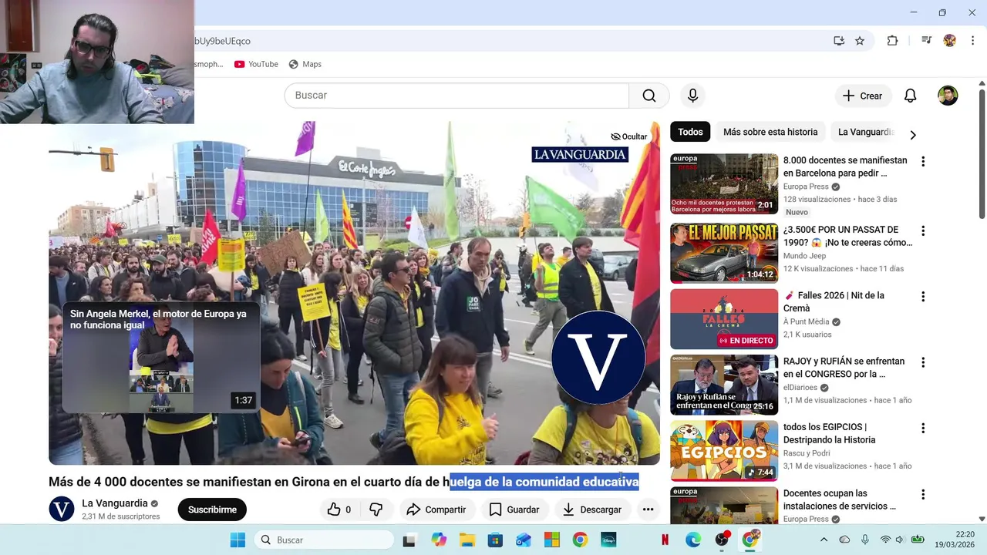Open the 8.000 docentes video thumbnail
This screenshot has width=987, height=555.
click(x=724, y=184)
